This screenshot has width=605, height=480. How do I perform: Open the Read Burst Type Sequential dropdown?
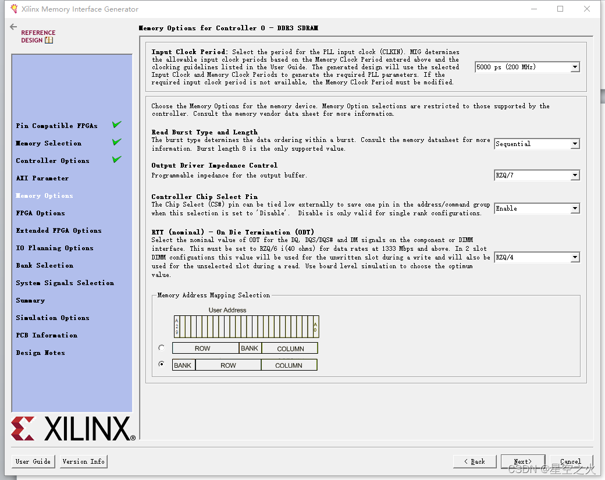(x=537, y=144)
